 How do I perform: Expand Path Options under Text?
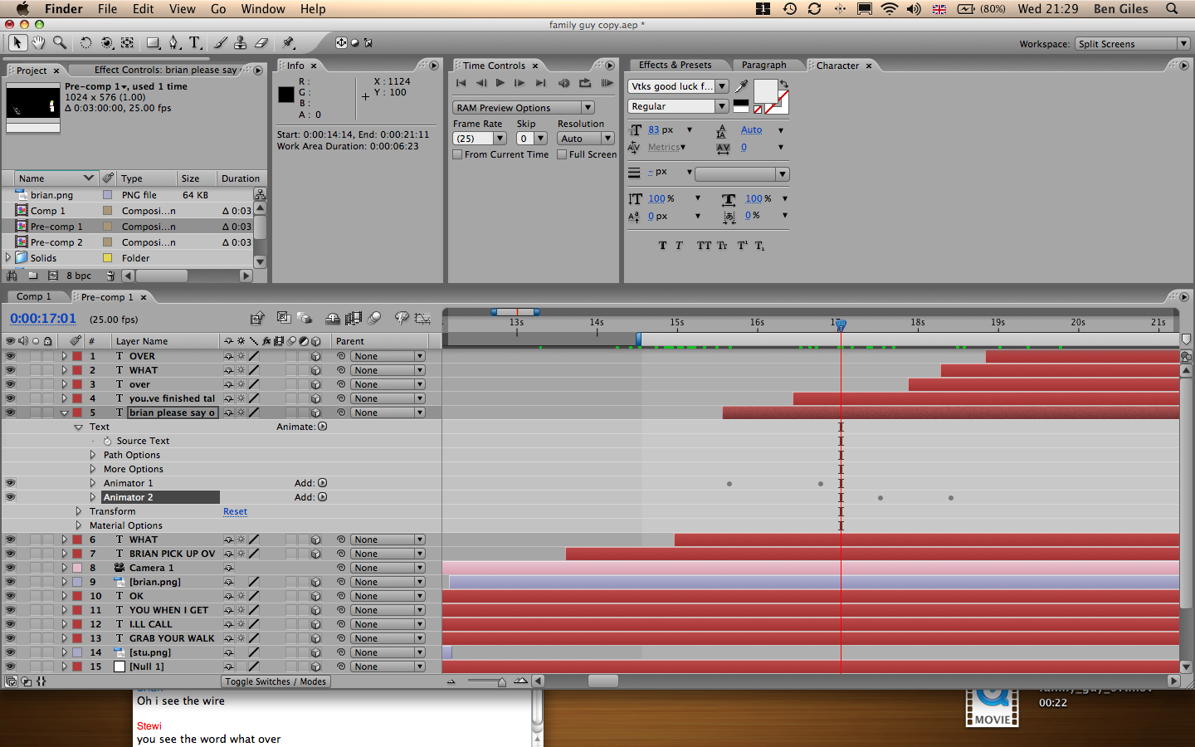(x=93, y=455)
